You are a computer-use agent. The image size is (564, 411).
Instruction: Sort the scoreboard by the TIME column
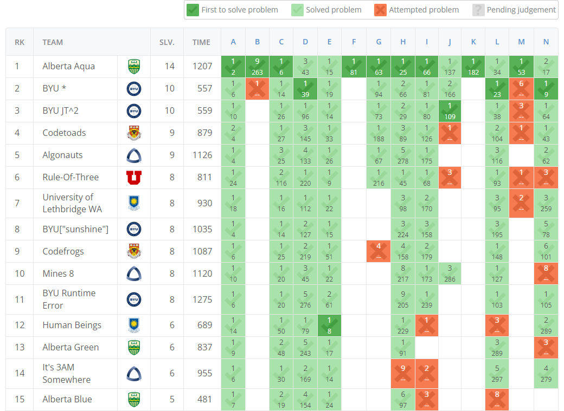coord(201,42)
